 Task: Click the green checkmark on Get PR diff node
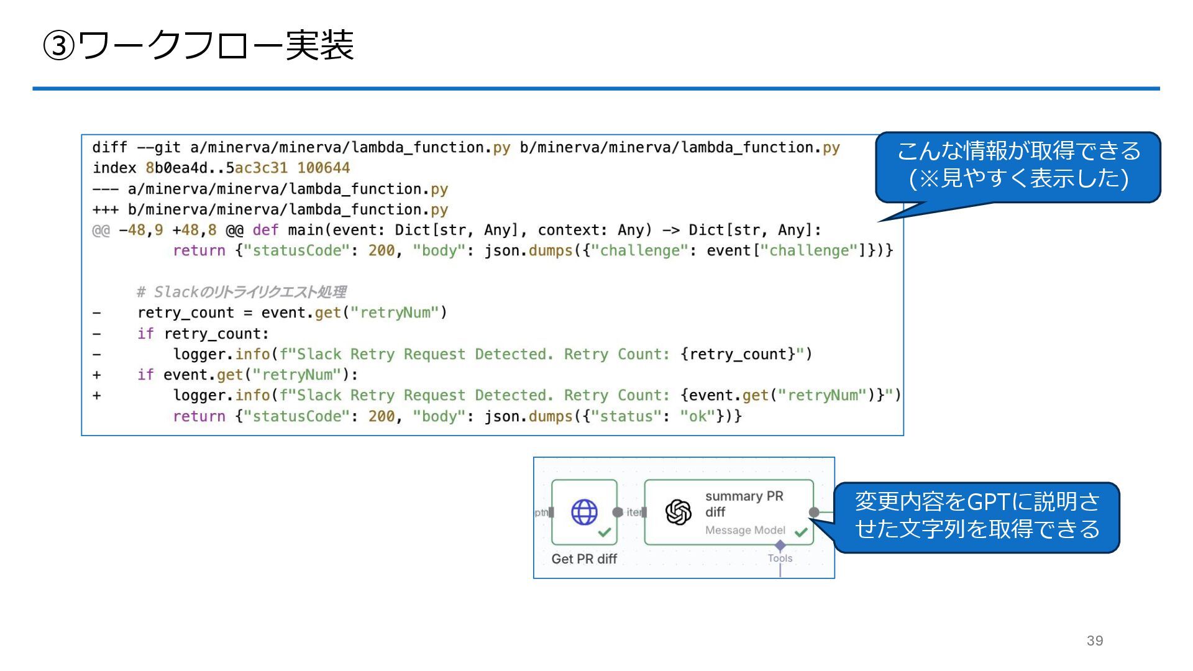tap(604, 532)
